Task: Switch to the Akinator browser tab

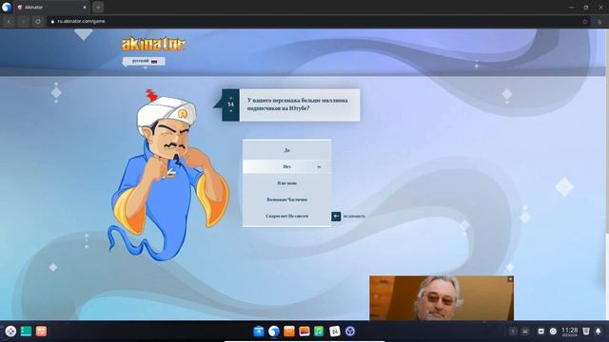Action: [51, 8]
